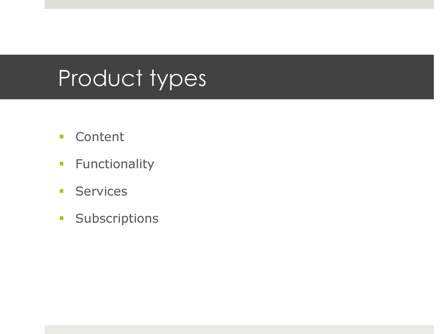This screenshot has width=445, height=334.
Task: Click the green bullet marker beside Subscriptions
Action: coord(62,218)
